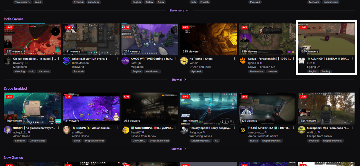This screenshot has width=360, height=166.
Task: Expand Show all under Indie Games
Action: click(x=179, y=80)
